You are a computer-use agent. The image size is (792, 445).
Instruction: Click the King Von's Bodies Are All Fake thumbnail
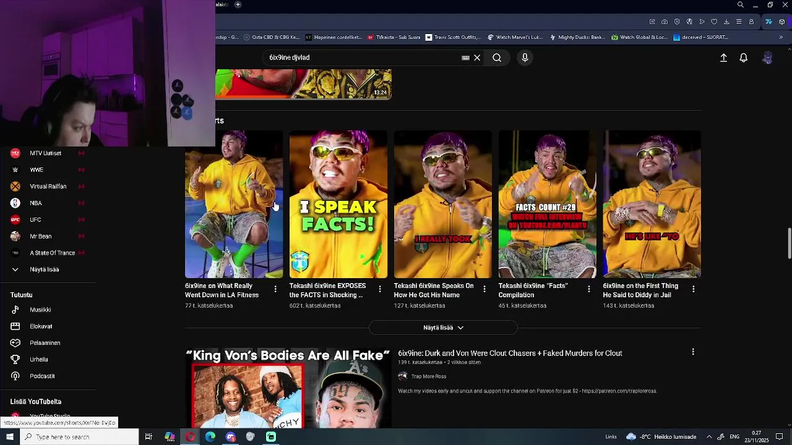[x=288, y=388]
